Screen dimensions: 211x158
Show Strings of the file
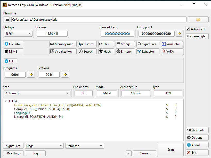click(x=125, y=44)
